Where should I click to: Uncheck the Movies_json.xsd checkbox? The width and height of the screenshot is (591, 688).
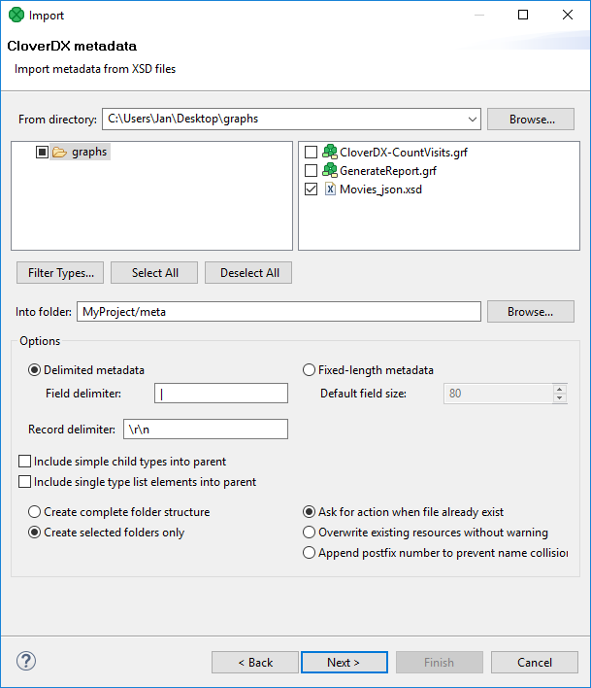(x=311, y=189)
